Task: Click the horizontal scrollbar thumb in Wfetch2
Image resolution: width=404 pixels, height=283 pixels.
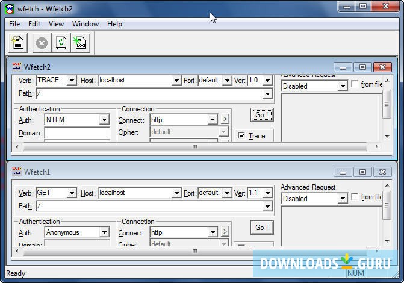Action: [x=195, y=146]
